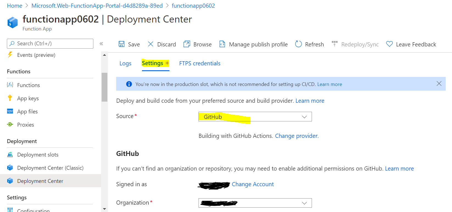Viewport: 452px width, 212px height.
Task: Open Deployment Center (Classic) in the sidebar
Action: [x=50, y=168]
